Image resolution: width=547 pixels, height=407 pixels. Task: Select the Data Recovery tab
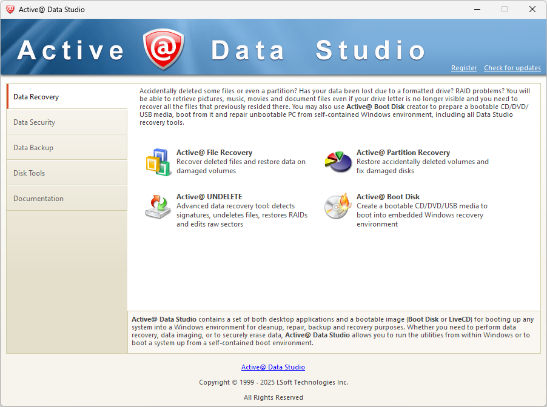click(67, 96)
